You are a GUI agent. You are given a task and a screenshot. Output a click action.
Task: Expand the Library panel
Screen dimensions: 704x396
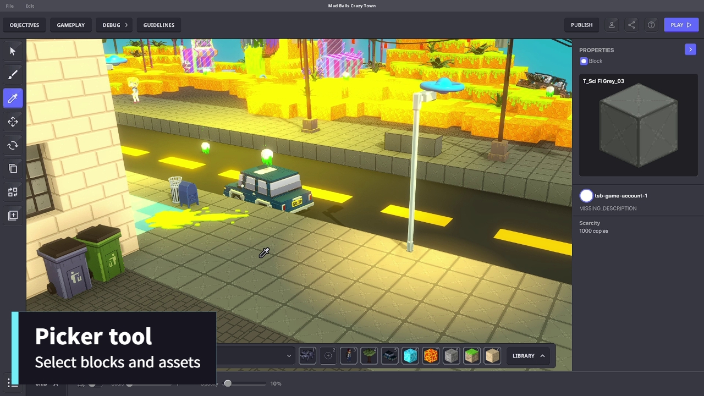point(528,356)
